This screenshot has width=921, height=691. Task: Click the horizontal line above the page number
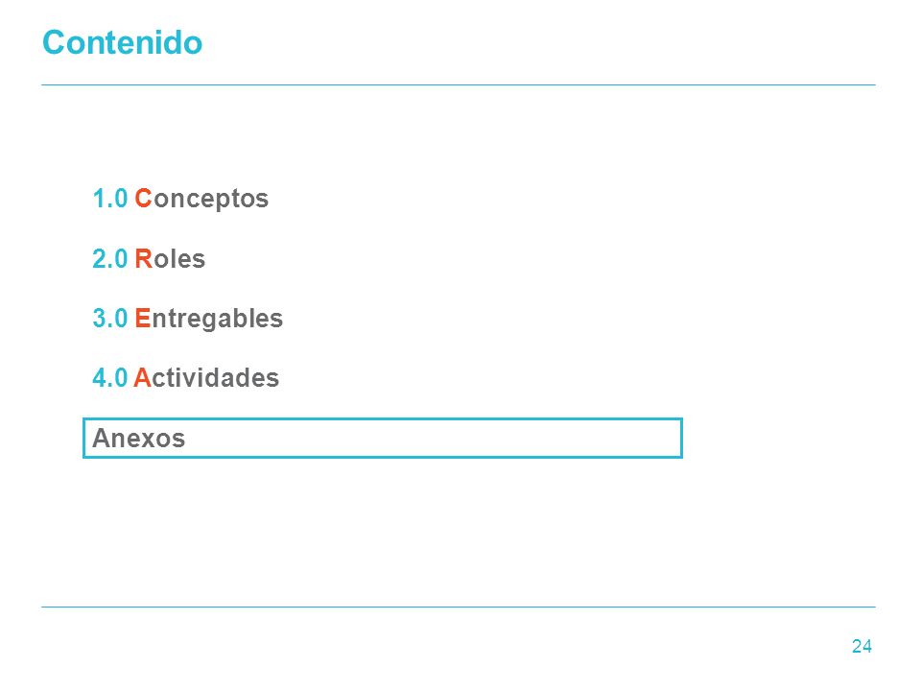click(x=459, y=607)
